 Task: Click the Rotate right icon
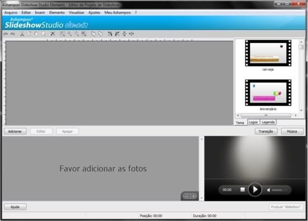point(117,34)
